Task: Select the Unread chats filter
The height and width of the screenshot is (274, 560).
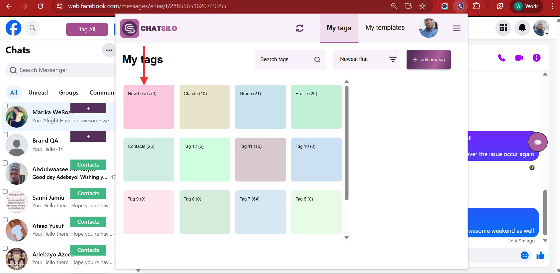Action: coord(38,93)
